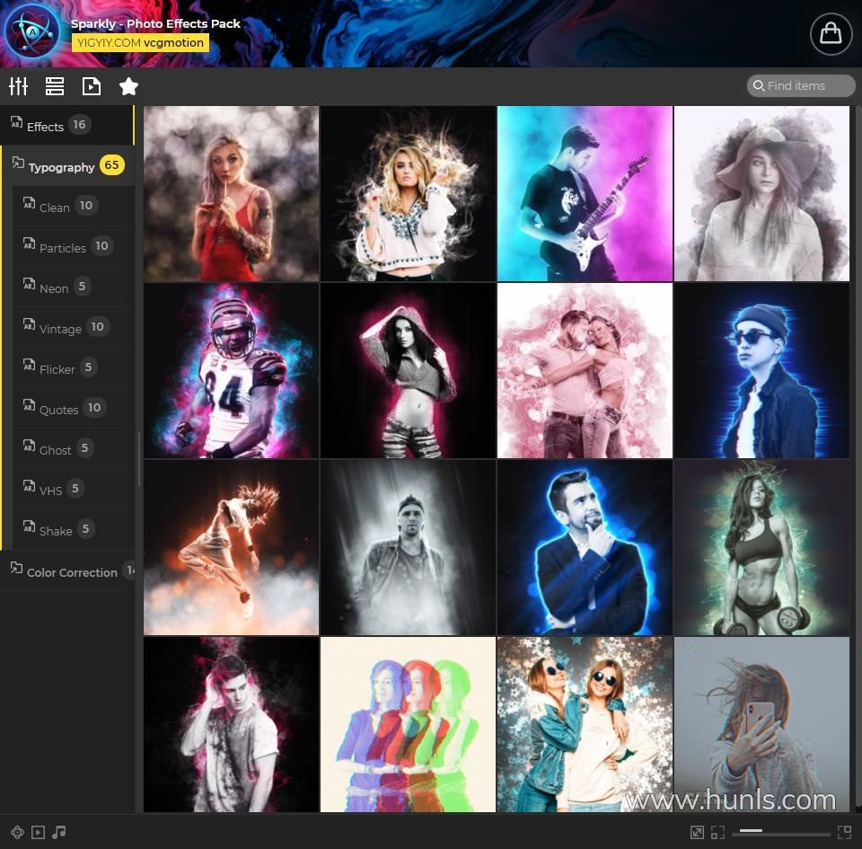
Task: Click the large thumbnails icon right of slider
Action: pos(843,832)
